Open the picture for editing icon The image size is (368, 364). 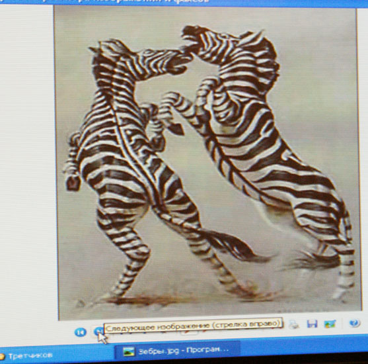[x=330, y=324]
